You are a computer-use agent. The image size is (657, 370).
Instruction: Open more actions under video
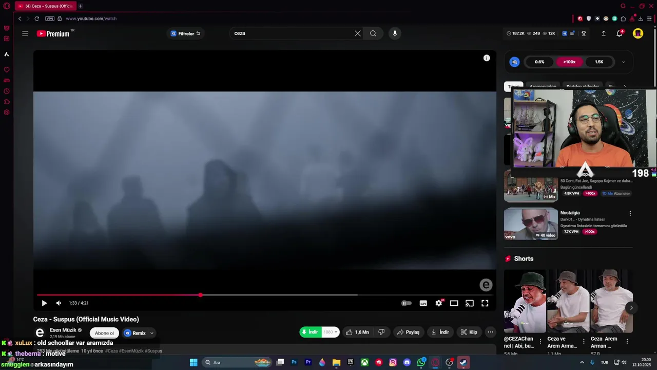(490, 332)
